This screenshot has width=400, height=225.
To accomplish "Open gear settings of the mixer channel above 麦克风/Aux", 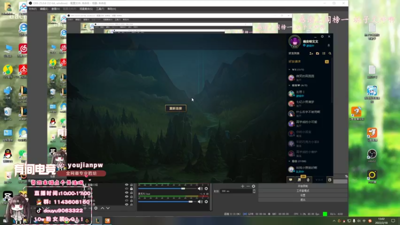I will click(x=206, y=188).
